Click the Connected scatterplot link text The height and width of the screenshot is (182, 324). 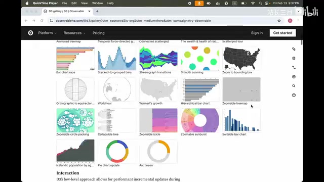(154, 41)
